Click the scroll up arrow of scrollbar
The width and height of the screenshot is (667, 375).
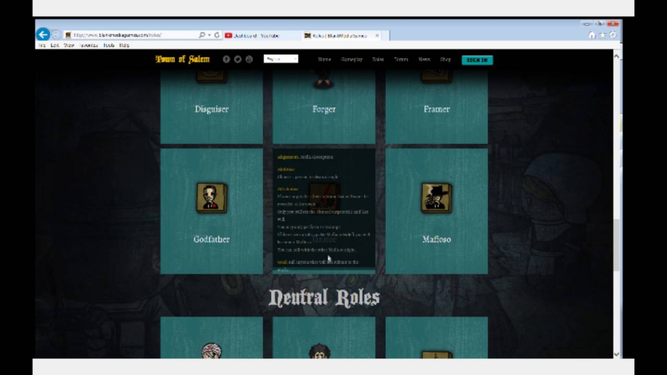(617, 55)
